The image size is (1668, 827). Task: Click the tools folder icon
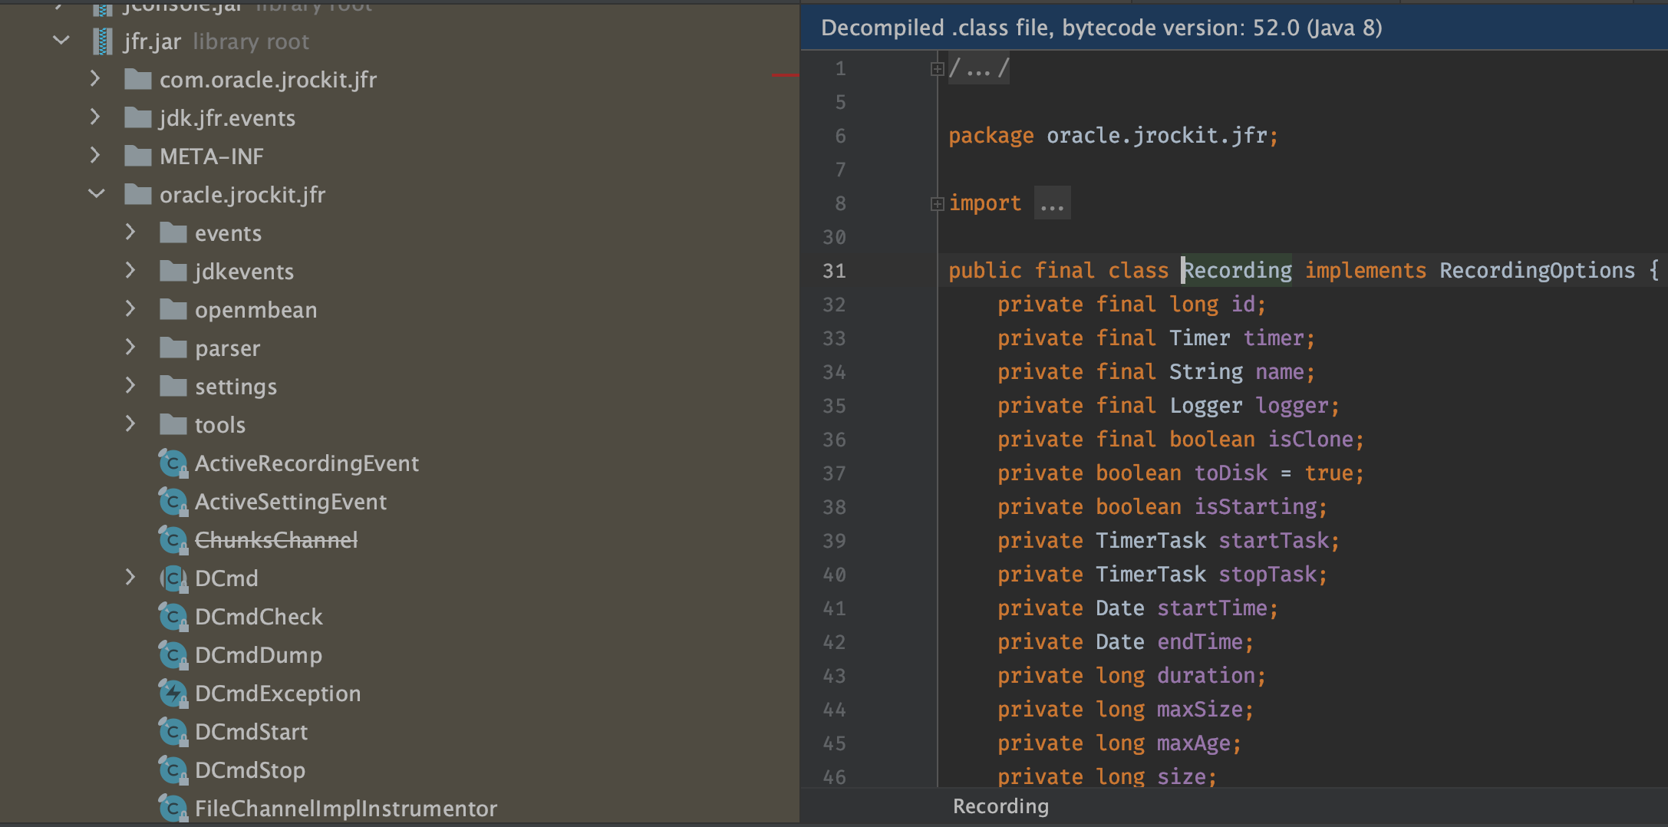173,425
